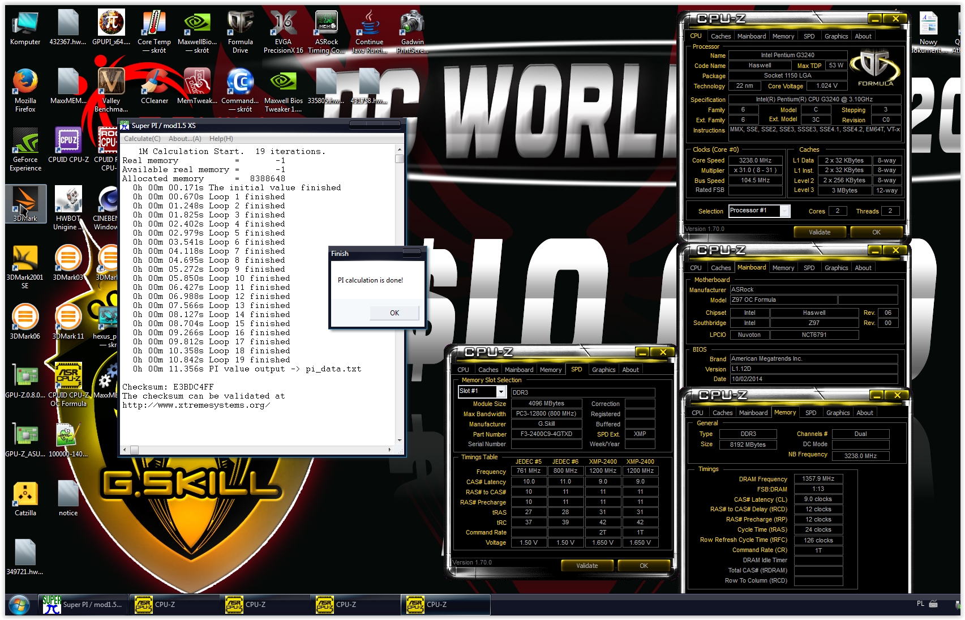Launch 3DMark06 desktop icon
965x620 pixels.
pos(25,322)
